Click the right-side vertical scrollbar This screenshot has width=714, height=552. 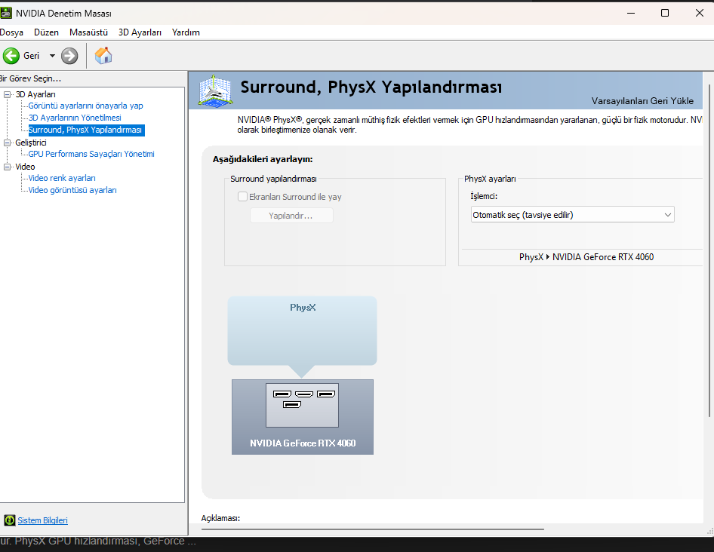click(709, 250)
